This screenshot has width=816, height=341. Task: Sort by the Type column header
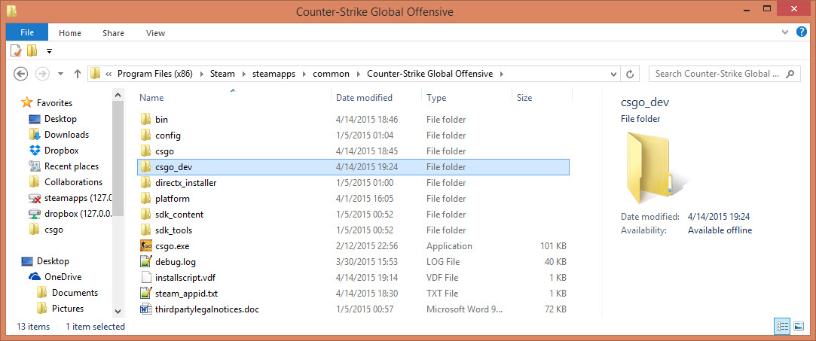[435, 98]
